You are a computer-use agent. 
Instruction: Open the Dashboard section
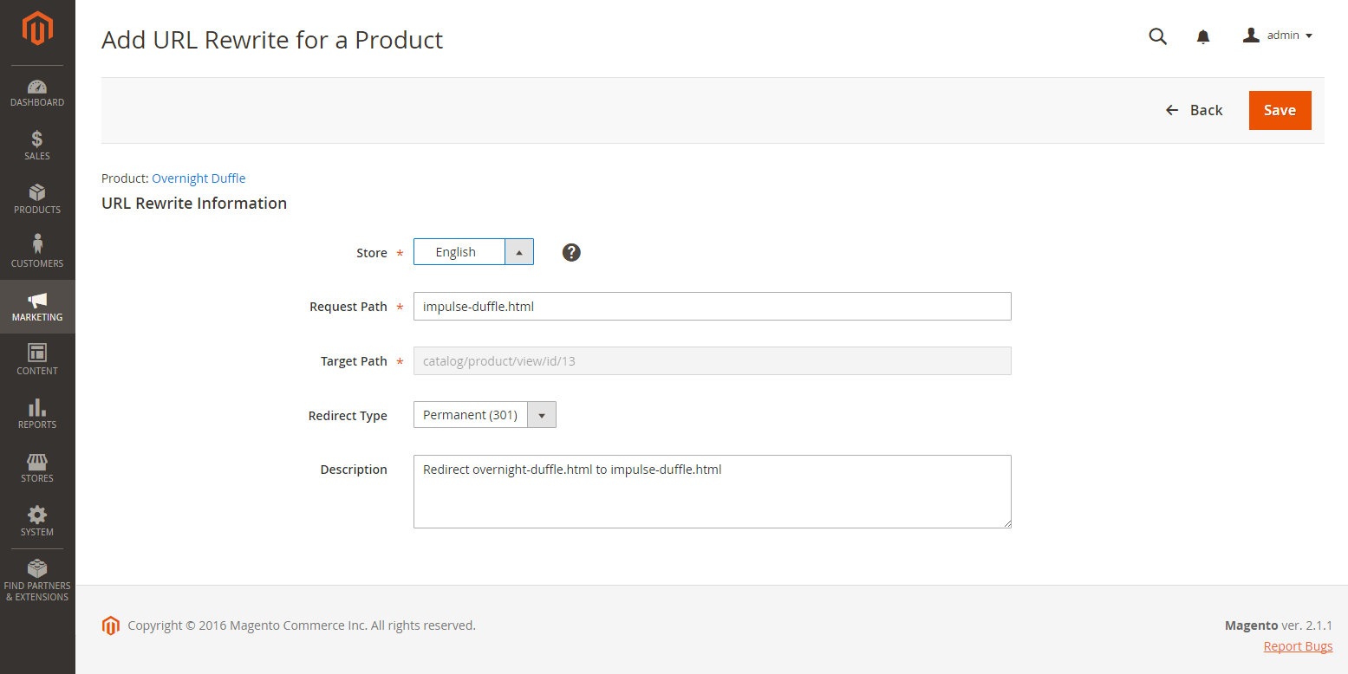37,93
